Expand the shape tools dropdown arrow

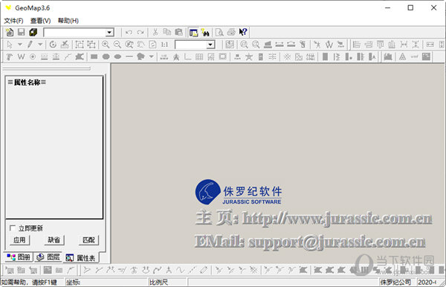(x=152, y=57)
